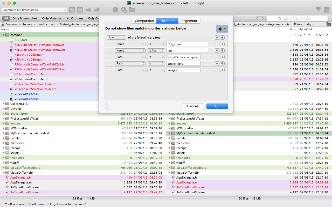Open the Any condition dropdown
332x207 pixels.
coord(116,38)
